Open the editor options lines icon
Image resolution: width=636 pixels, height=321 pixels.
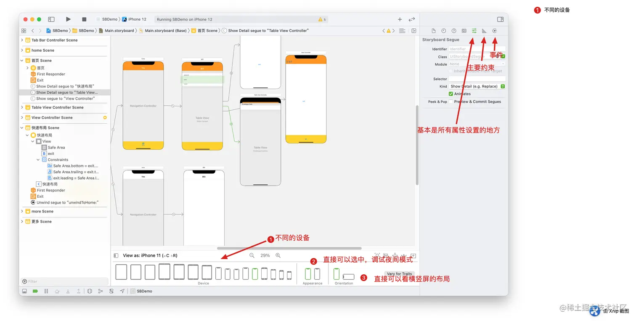402,31
